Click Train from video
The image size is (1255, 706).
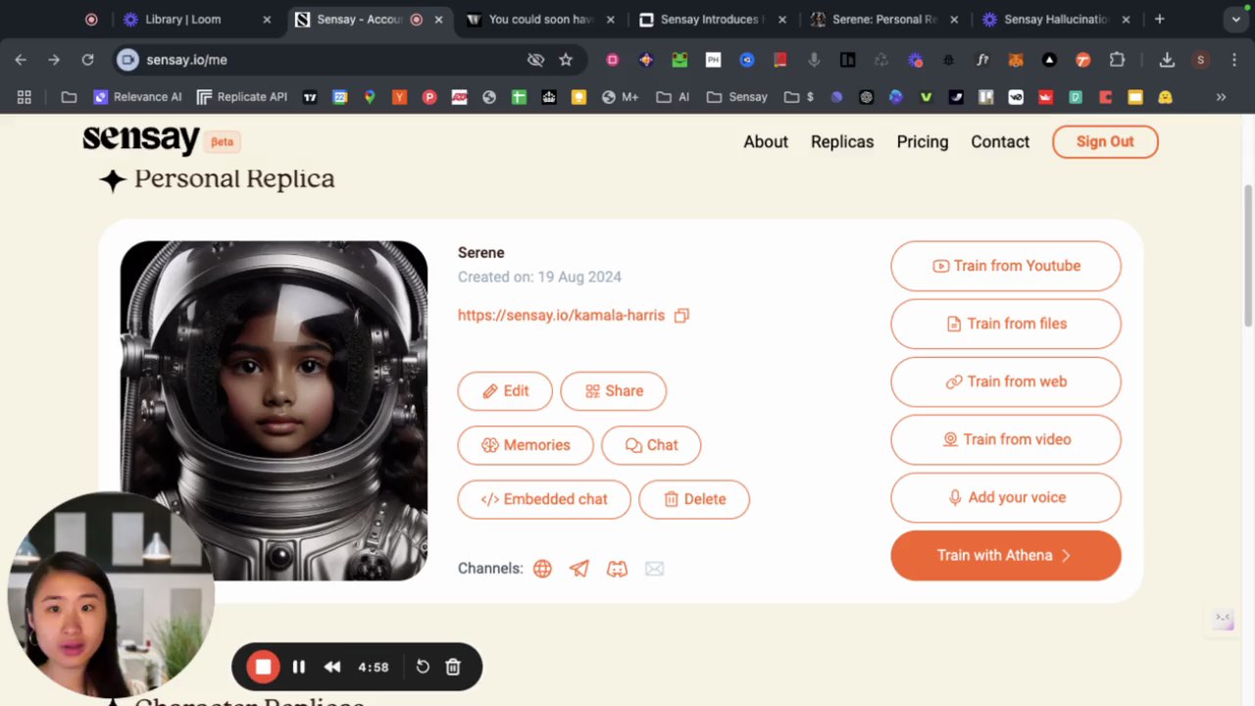[1006, 439]
